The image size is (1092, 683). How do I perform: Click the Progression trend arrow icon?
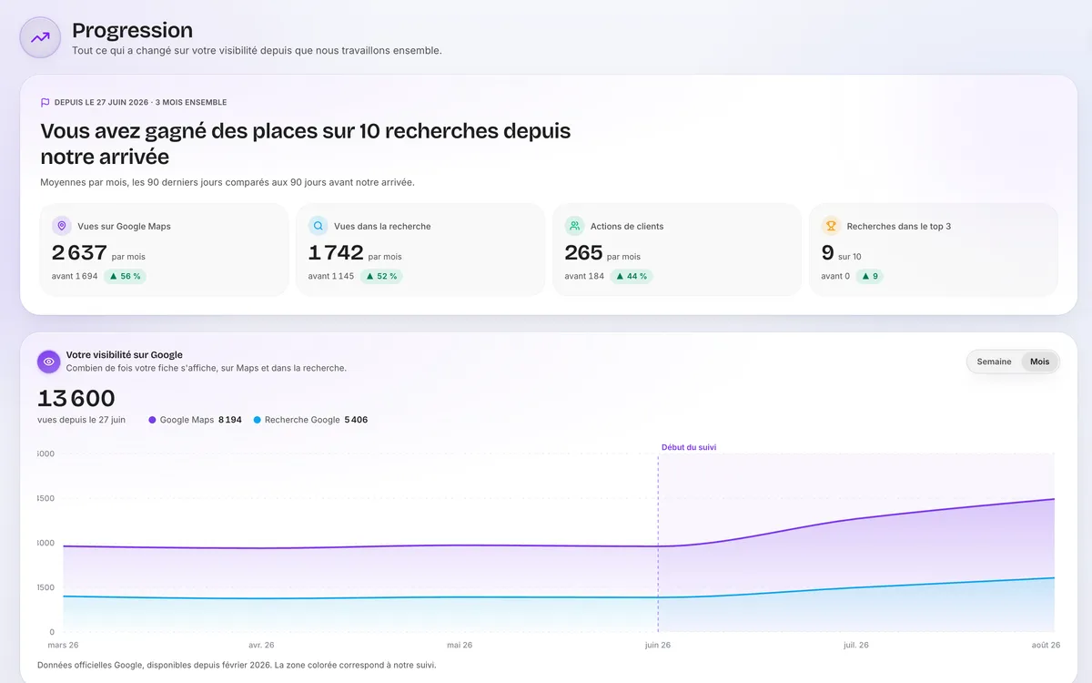coord(40,37)
